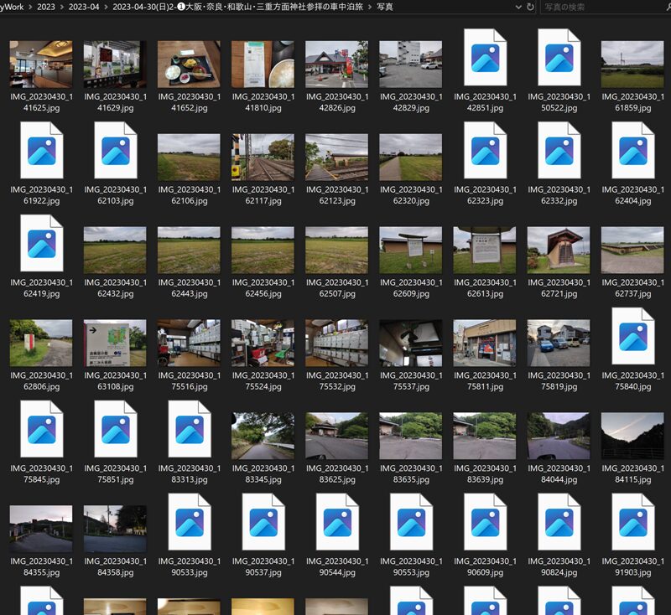Select the placeholder icon for IMG_20230430_183313.jpg
The image size is (671, 615).
click(x=190, y=429)
